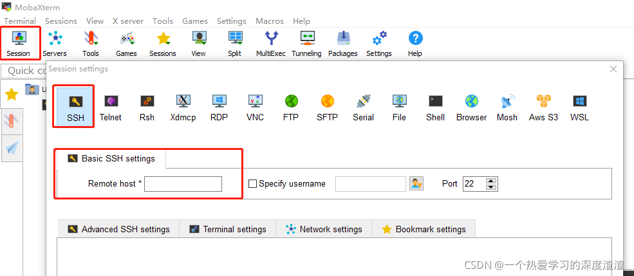
Task: Choose the RDP session type
Action: [219, 107]
